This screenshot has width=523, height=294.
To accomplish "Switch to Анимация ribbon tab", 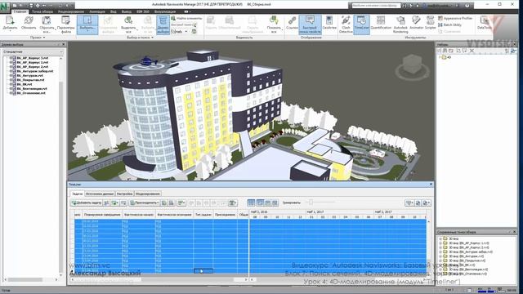I will [x=97, y=11].
